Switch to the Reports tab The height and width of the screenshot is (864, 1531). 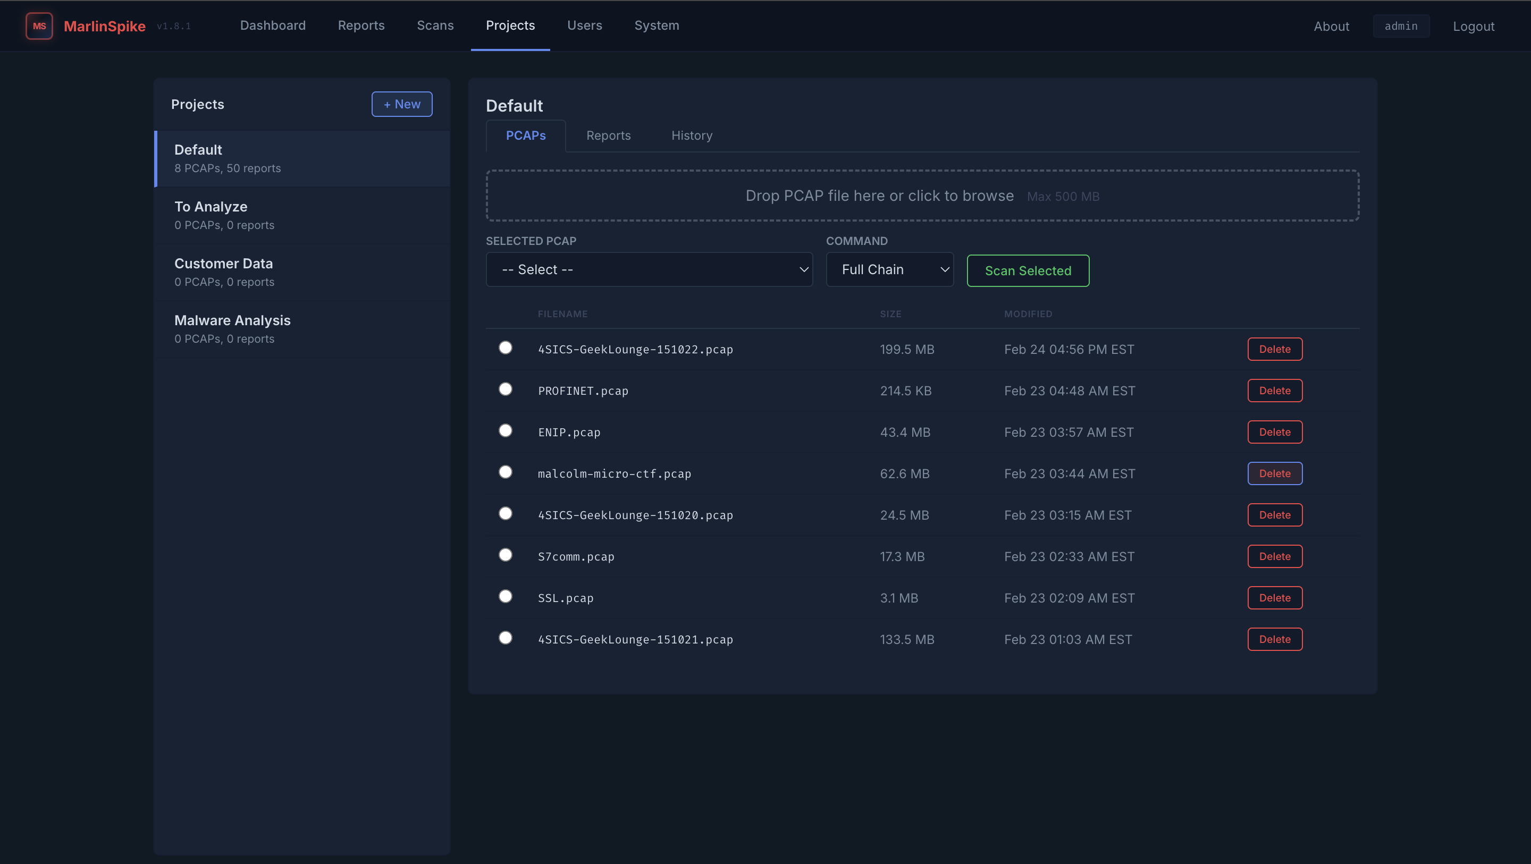coord(608,135)
